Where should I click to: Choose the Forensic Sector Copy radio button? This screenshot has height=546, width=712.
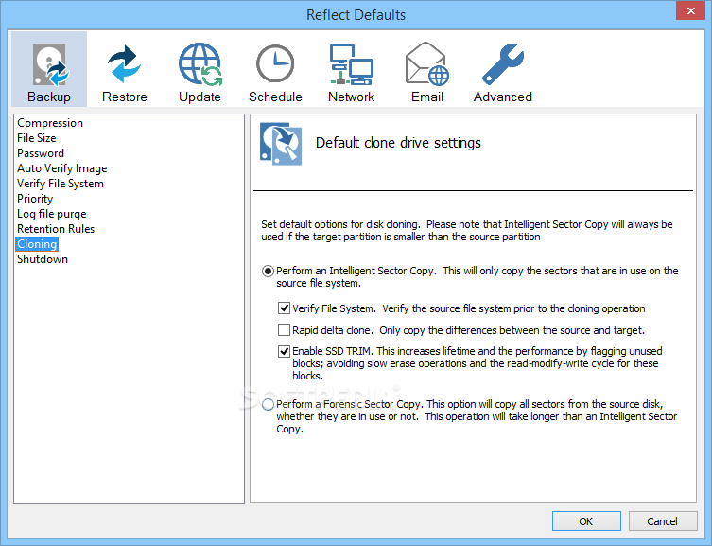[x=268, y=404]
